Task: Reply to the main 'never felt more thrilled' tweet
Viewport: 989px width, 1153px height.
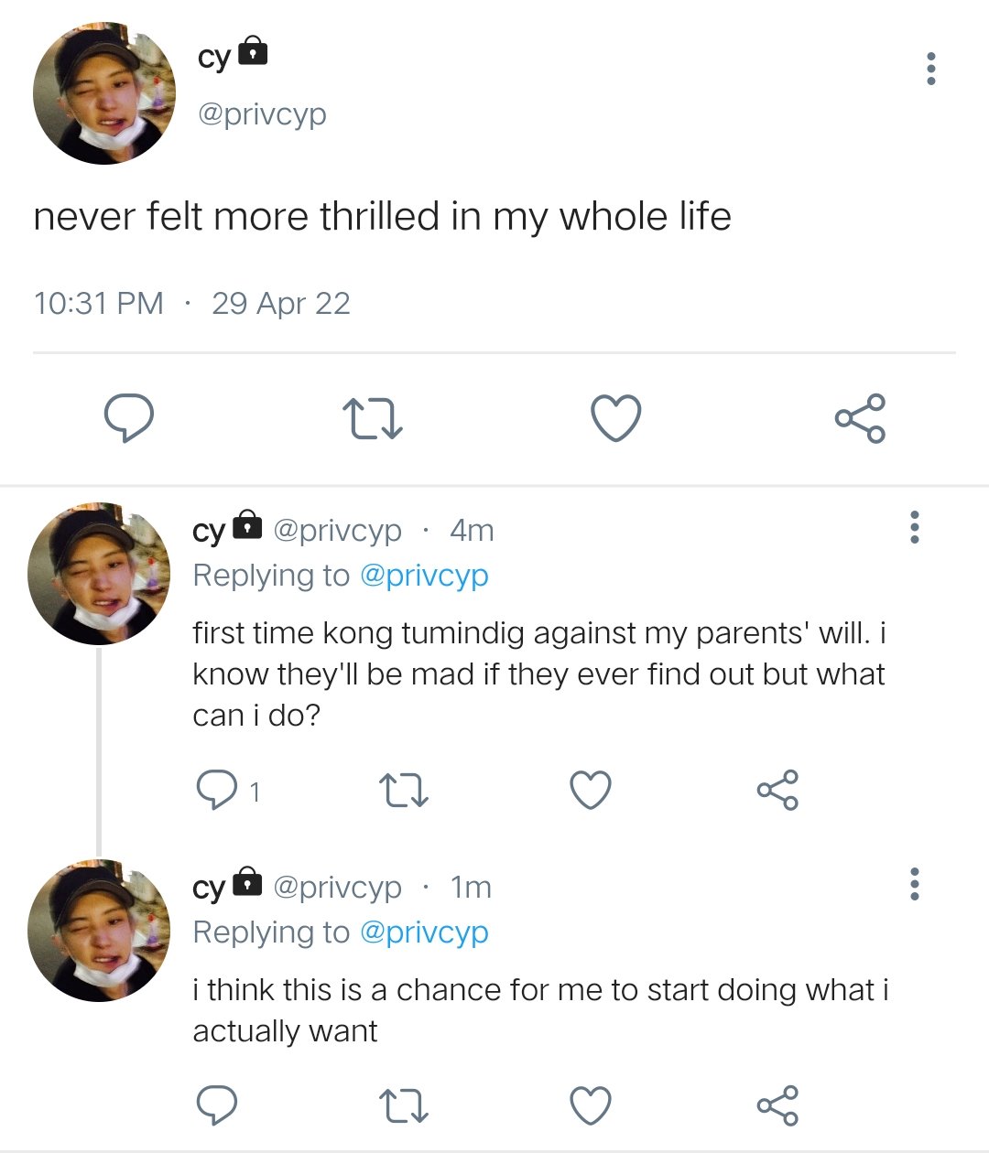Action: click(128, 418)
